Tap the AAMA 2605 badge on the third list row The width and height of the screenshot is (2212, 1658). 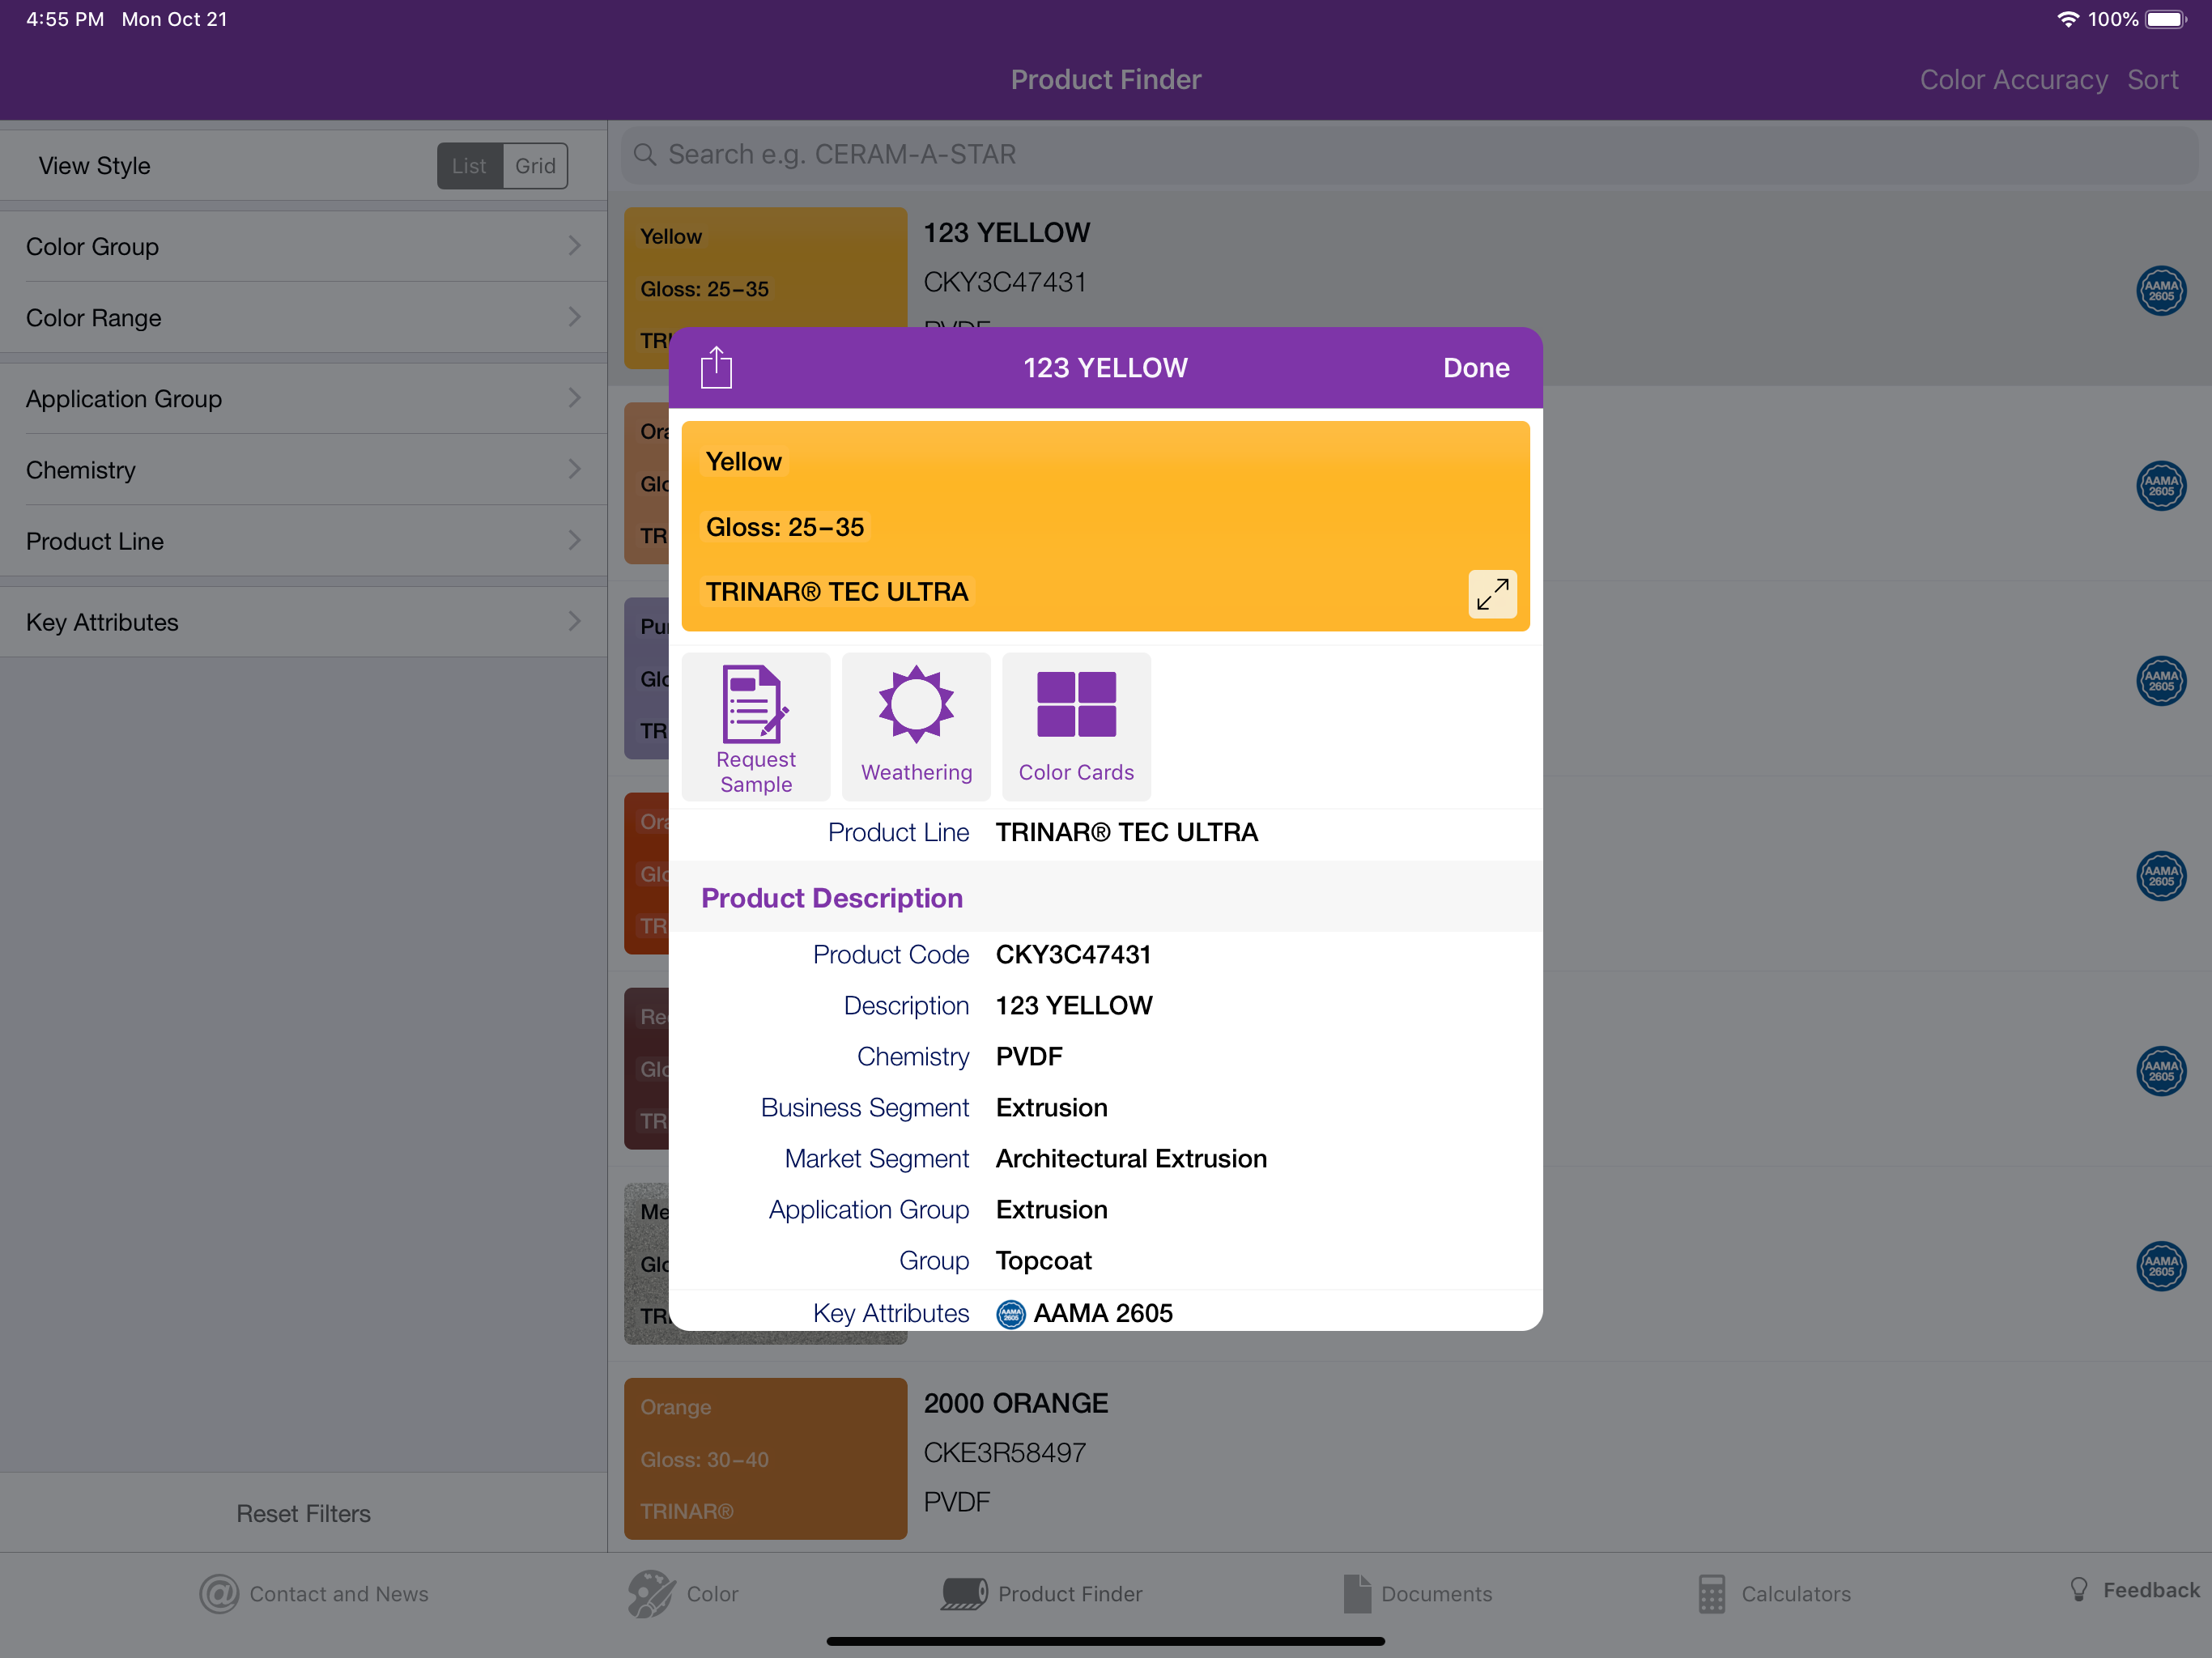(2161, 681)
